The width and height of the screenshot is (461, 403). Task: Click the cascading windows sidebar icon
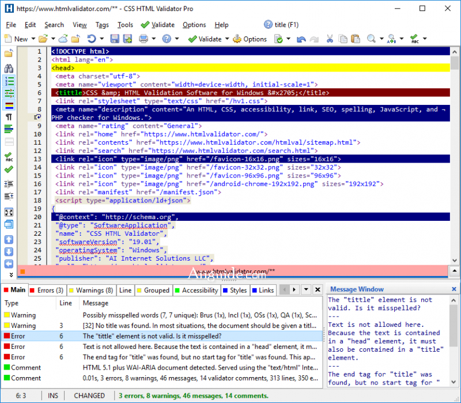[9, 224]
